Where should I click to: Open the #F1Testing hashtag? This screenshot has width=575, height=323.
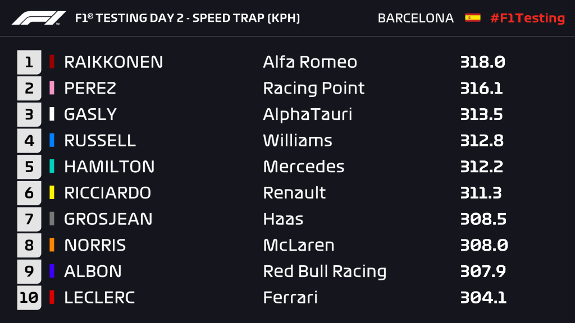[527, 18]
